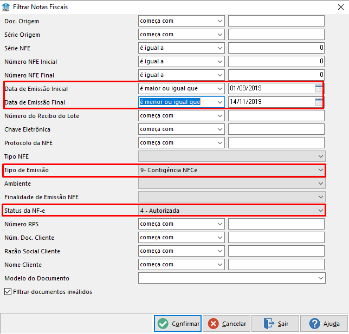Viewport: 349px width, 334px height.
Task: Focus Número RPS value field
Action: [276, 224]
